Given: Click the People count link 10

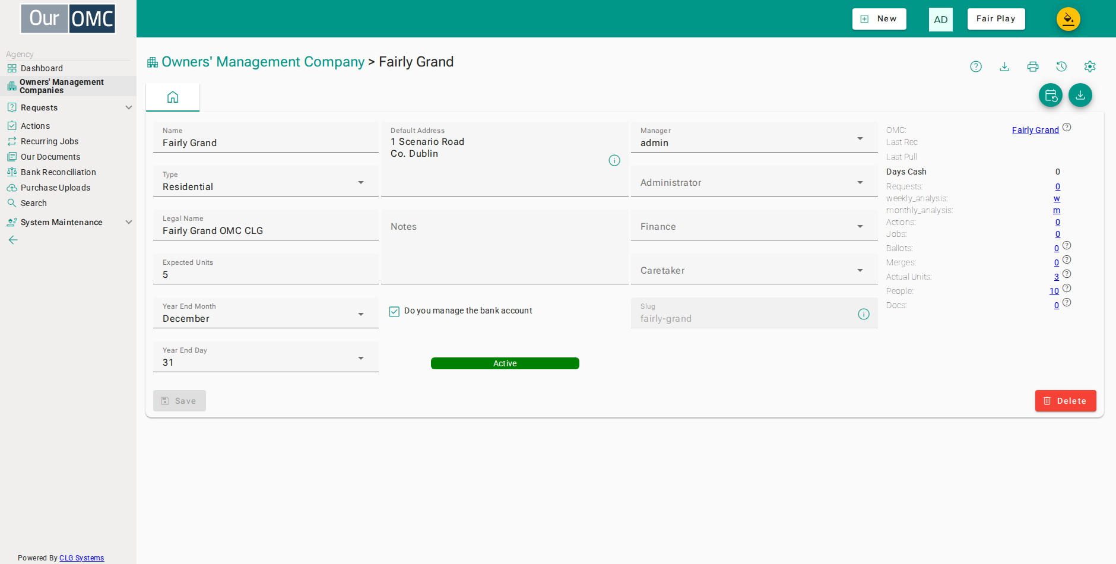Looking at the screenshot, I should (1054, 291).
